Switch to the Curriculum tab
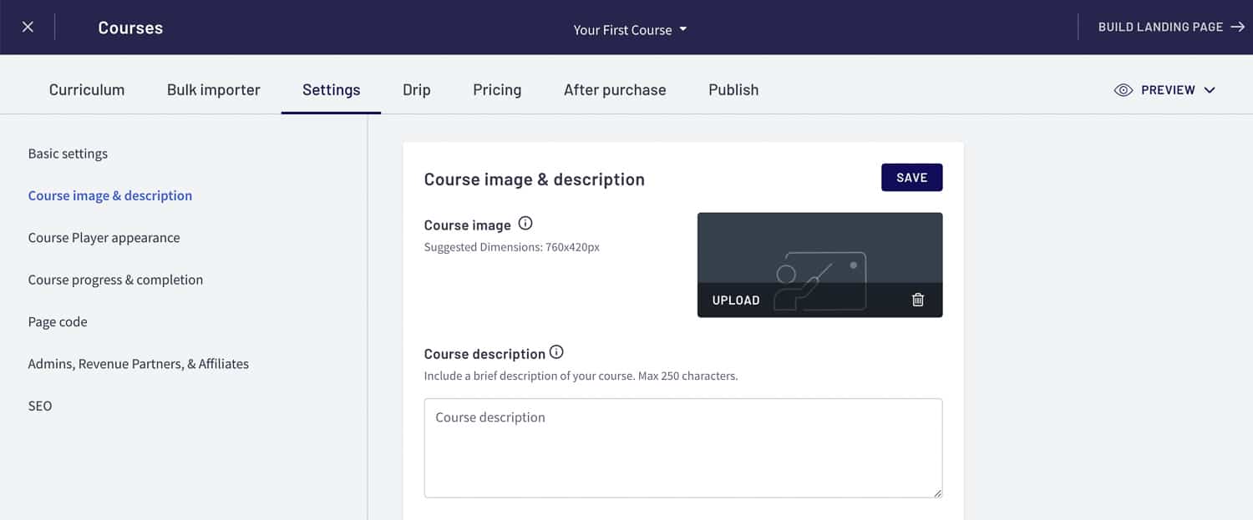 [86, 89]
